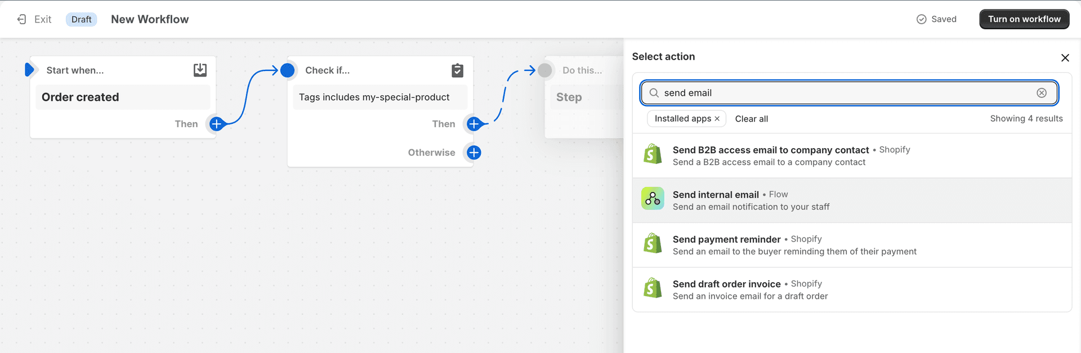The width and height of the screenshot is (1081, 353).
Task: Add step on Otherwise branch
Action: click(x=474, y=153)
